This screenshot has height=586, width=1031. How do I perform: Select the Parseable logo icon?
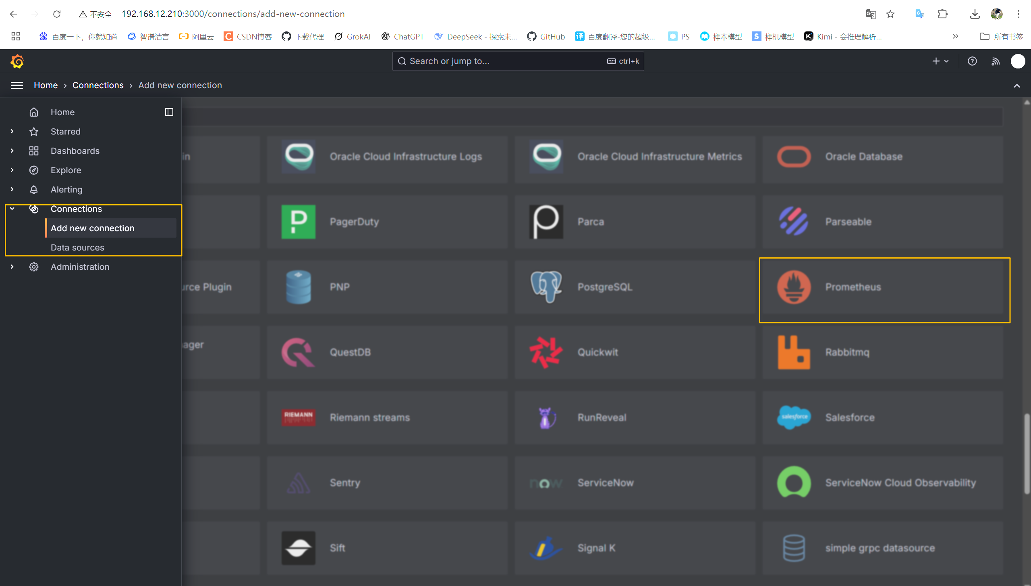click(794, 222)
